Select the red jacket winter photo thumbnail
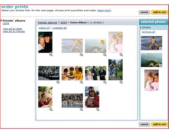Image resolution: width=169 pixels, height=131 pixels. point(92,97)
